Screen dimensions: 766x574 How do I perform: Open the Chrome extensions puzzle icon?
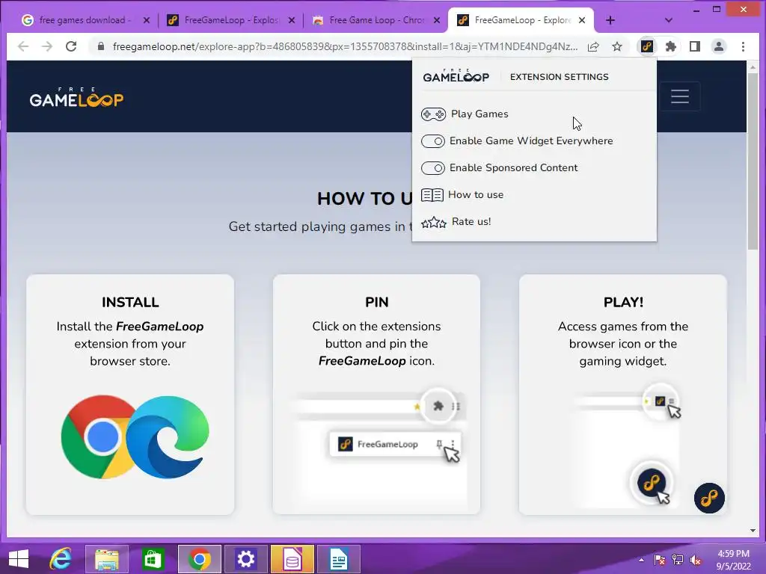coord(671,46)
